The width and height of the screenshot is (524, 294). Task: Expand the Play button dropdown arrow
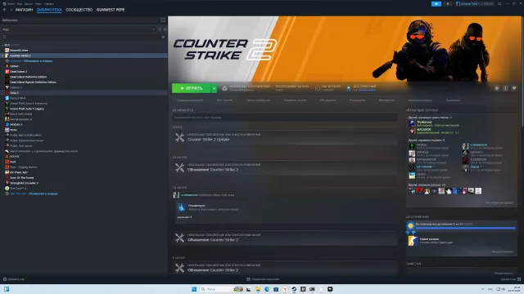click(215, 88)
